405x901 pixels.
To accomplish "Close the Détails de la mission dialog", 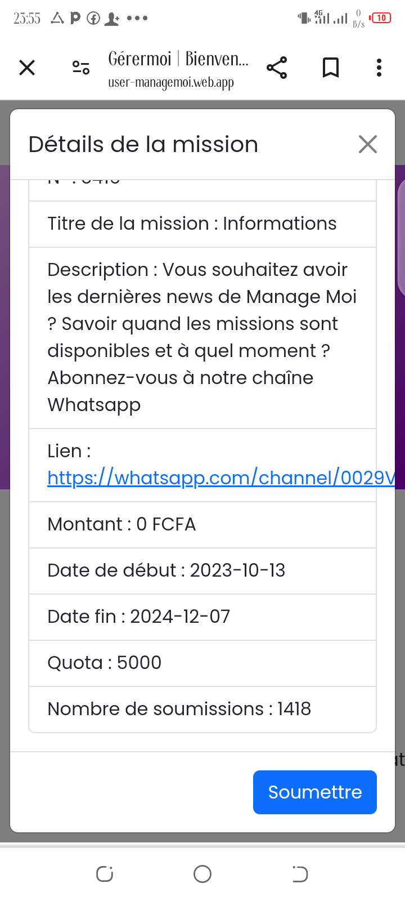I will coord(368,145).
